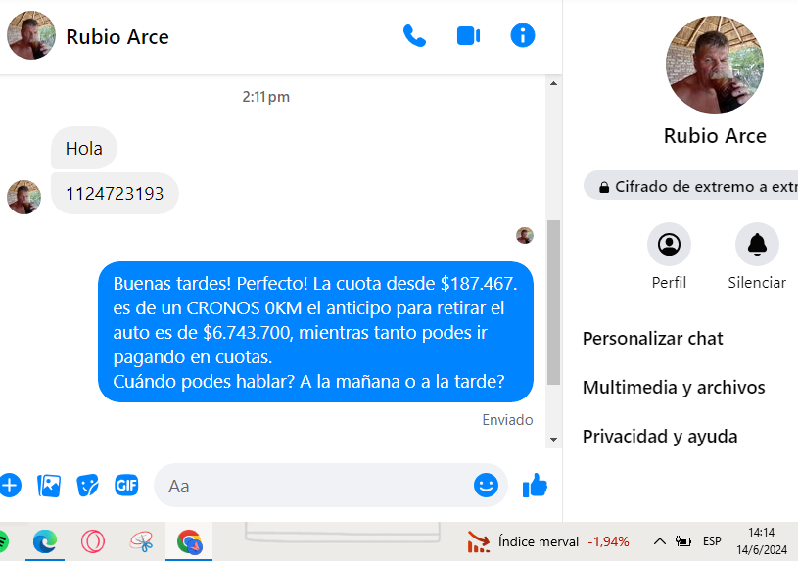Open the plus more actions menu
The image size is (798, 561).
coord(10,486)
